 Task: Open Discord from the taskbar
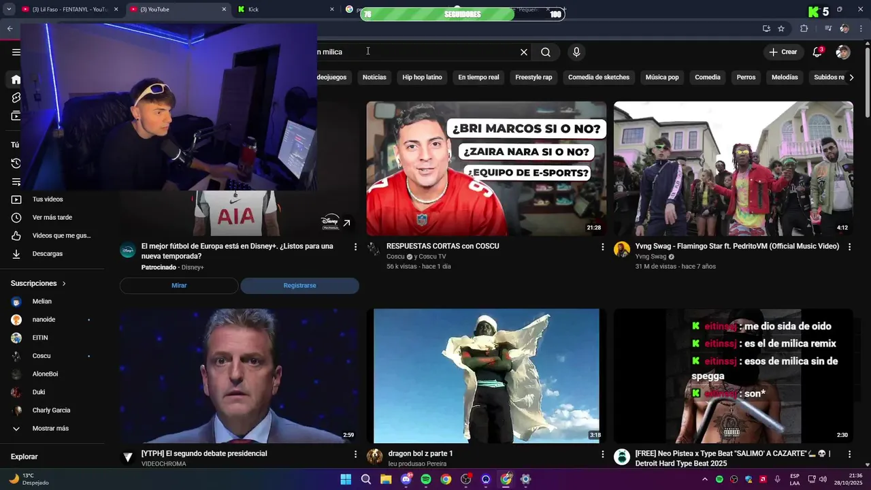[x=406, y=479]
